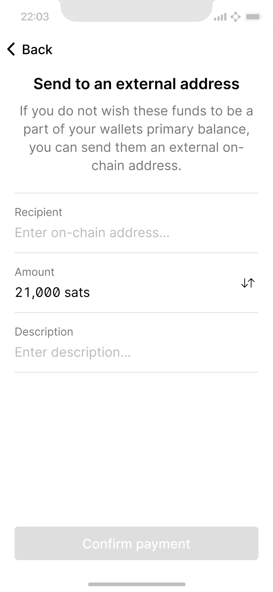Tap the cellular signal bars icon

click(x=220, y=17)
